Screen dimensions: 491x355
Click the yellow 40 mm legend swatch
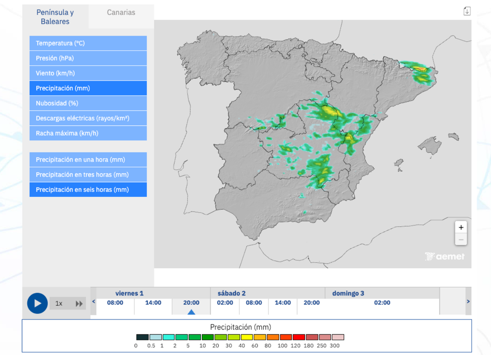click(247, 337)
